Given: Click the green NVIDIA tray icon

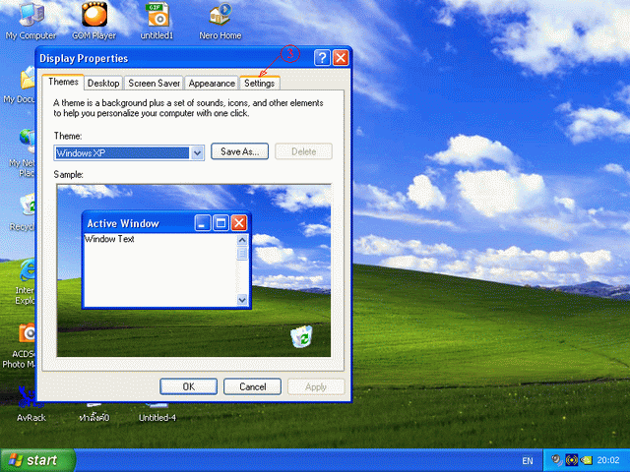Looking at the screenshot, I should 587,459.
